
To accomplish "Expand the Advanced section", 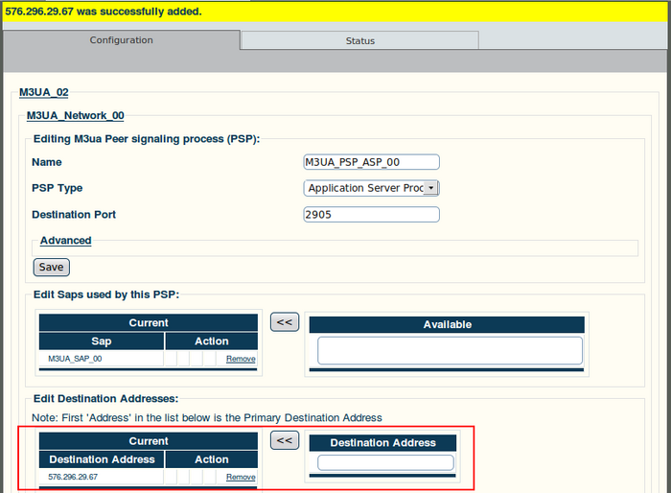I will pos(66,241).
